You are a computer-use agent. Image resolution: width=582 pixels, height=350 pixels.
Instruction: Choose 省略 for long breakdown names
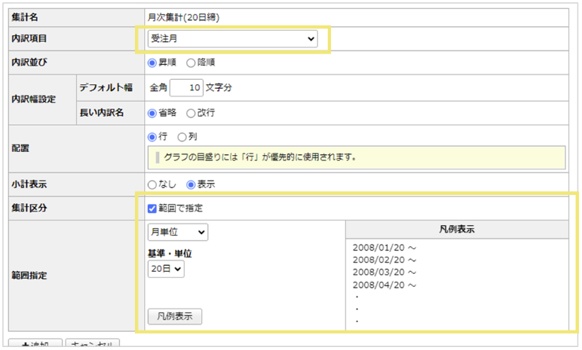pyautogui.click(x=152, y=112)
